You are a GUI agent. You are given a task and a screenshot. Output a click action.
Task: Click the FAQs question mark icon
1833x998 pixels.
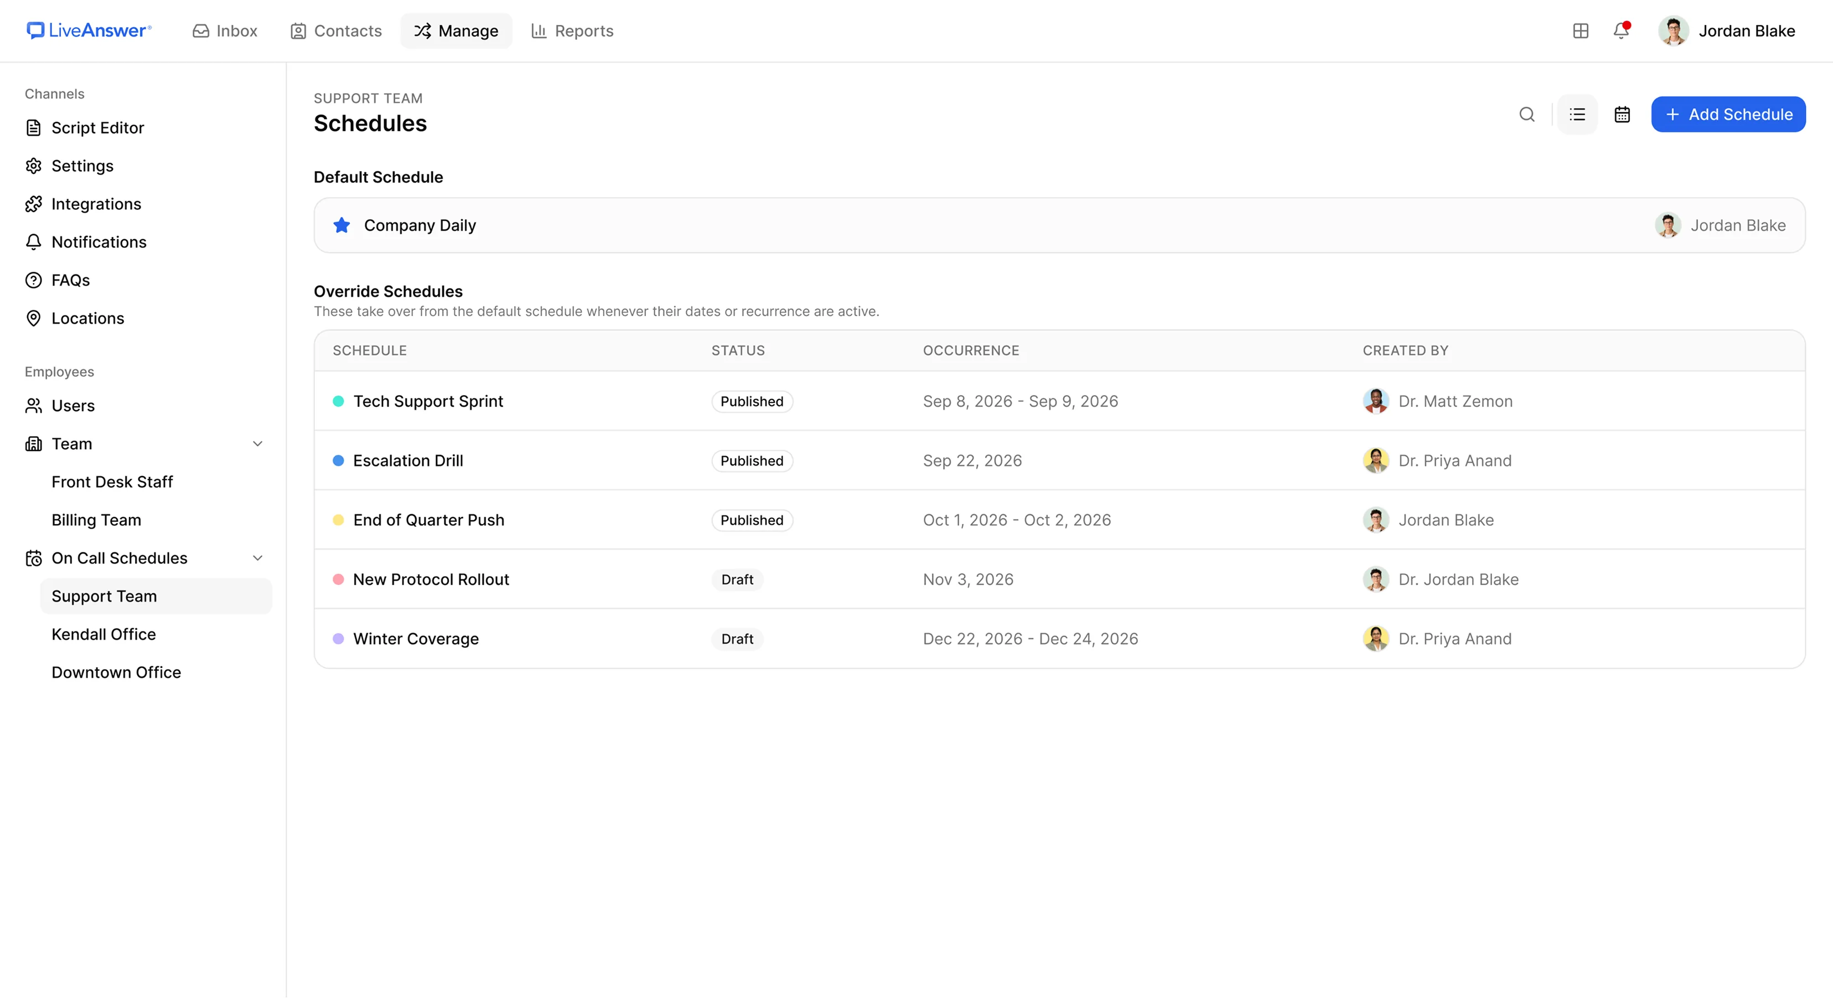(x=33, y=281)
